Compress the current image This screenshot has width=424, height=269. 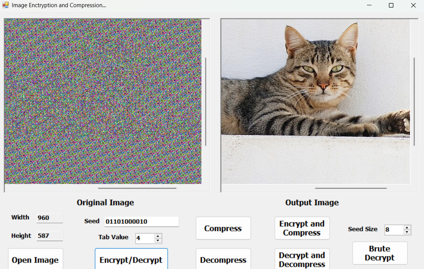(223, 228)
